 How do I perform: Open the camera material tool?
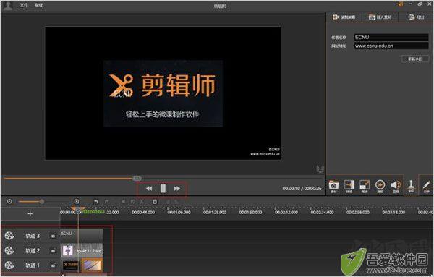(333, 186)
